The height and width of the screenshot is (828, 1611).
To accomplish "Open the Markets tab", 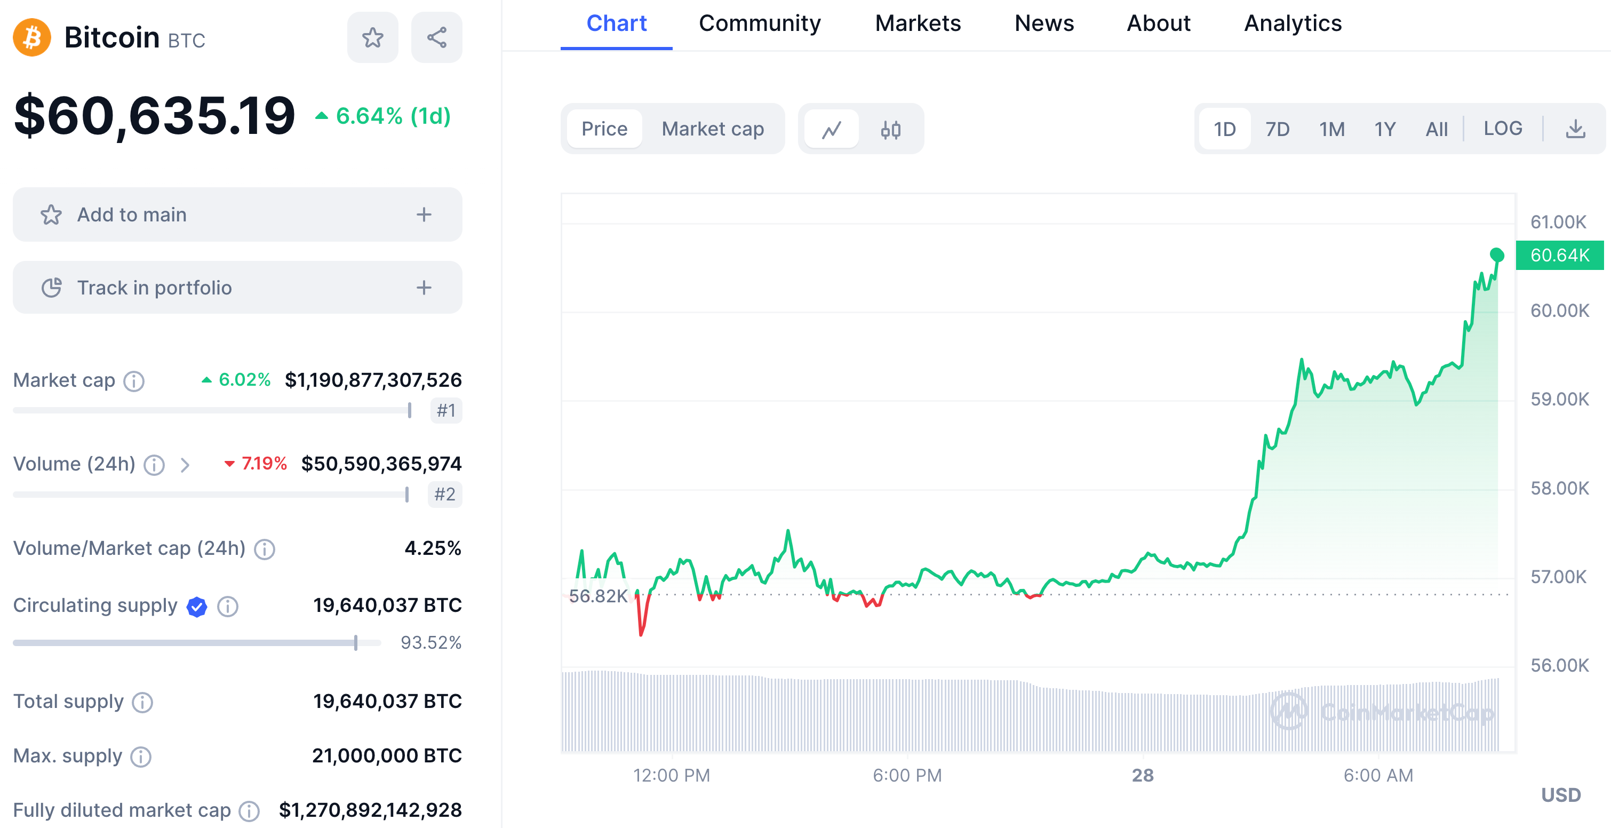I will [918, 24].
